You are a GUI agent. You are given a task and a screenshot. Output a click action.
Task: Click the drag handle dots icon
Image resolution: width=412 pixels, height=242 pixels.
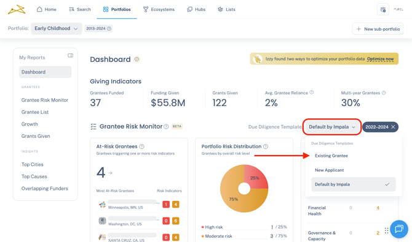[387, 230]
